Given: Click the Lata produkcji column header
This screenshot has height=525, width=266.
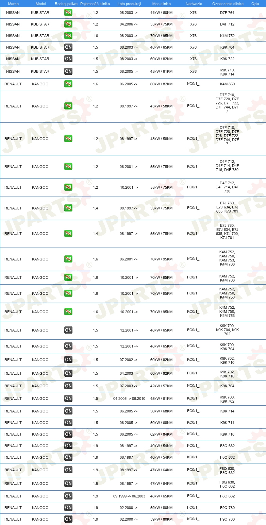Looking at the screenshot, I should 129,4.
